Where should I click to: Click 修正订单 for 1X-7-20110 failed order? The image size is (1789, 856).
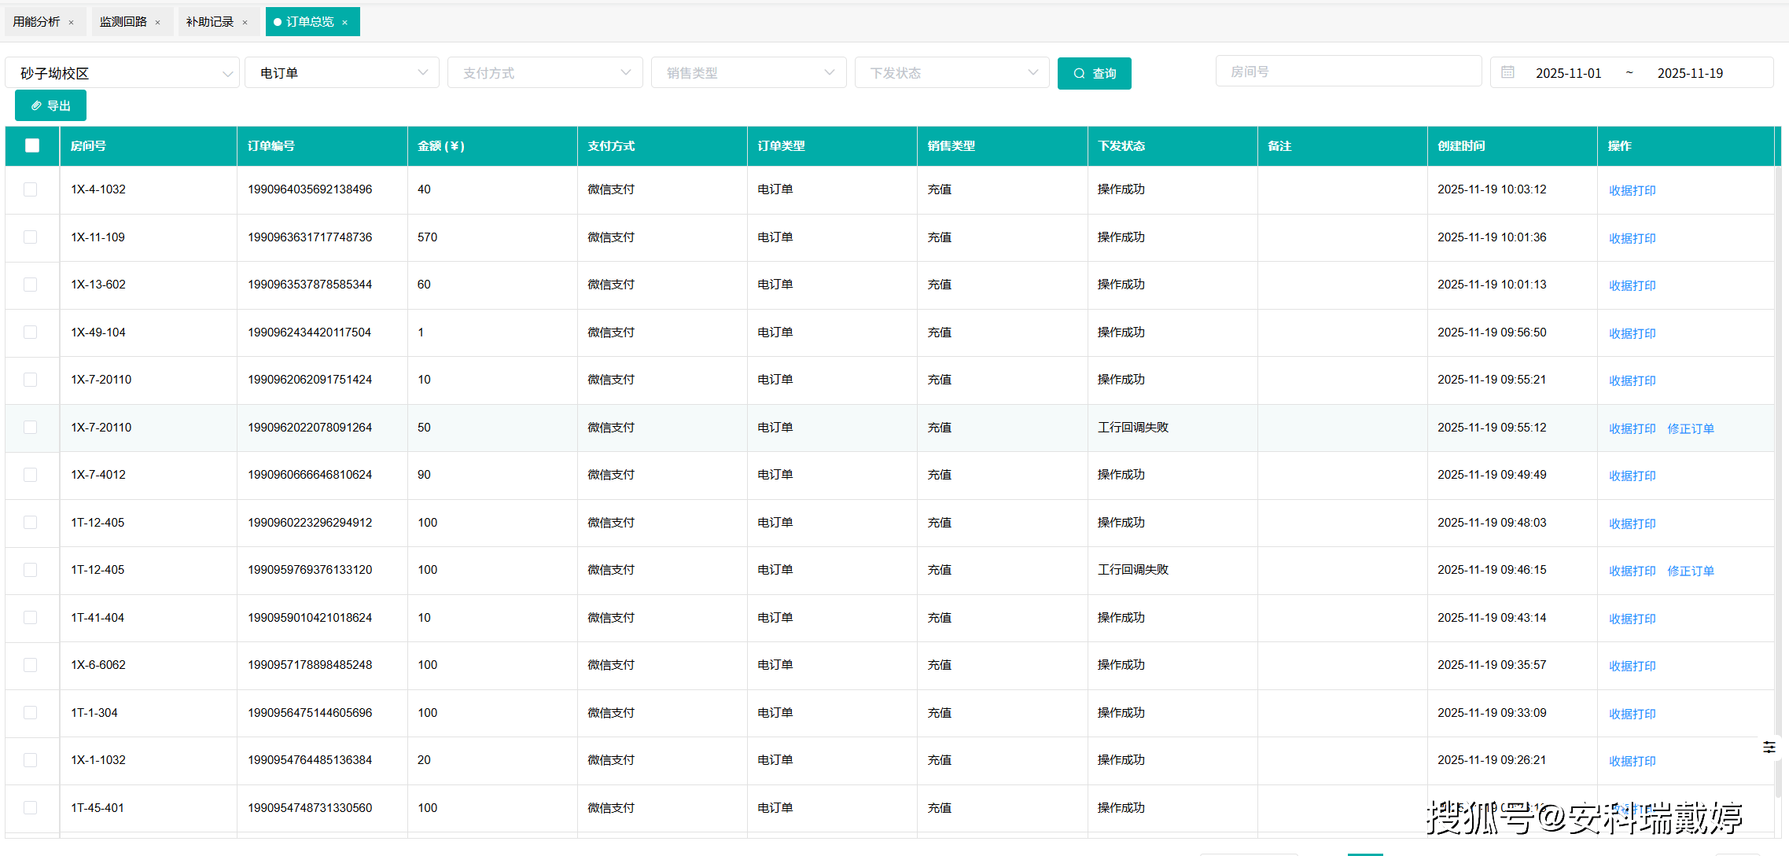click(x=1691, y=428)
